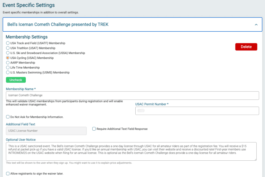Pick the AARP Membership radio button
265x177 pixels.
(x=8, y=63)
